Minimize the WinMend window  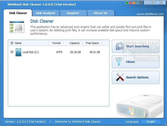[x=147, y=3]
